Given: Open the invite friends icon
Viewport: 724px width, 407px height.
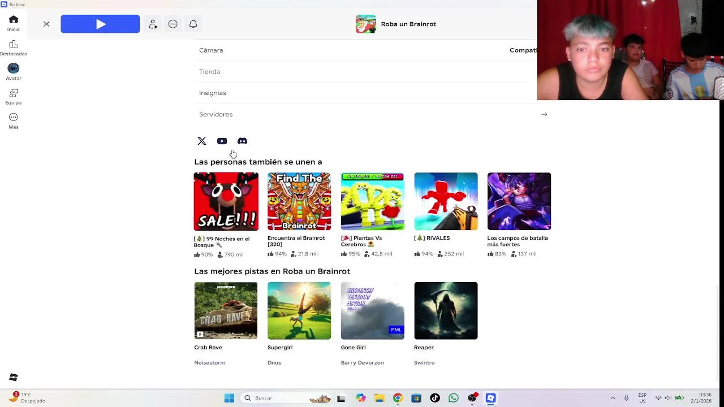Looking at the screenshot, I should 153,24.
